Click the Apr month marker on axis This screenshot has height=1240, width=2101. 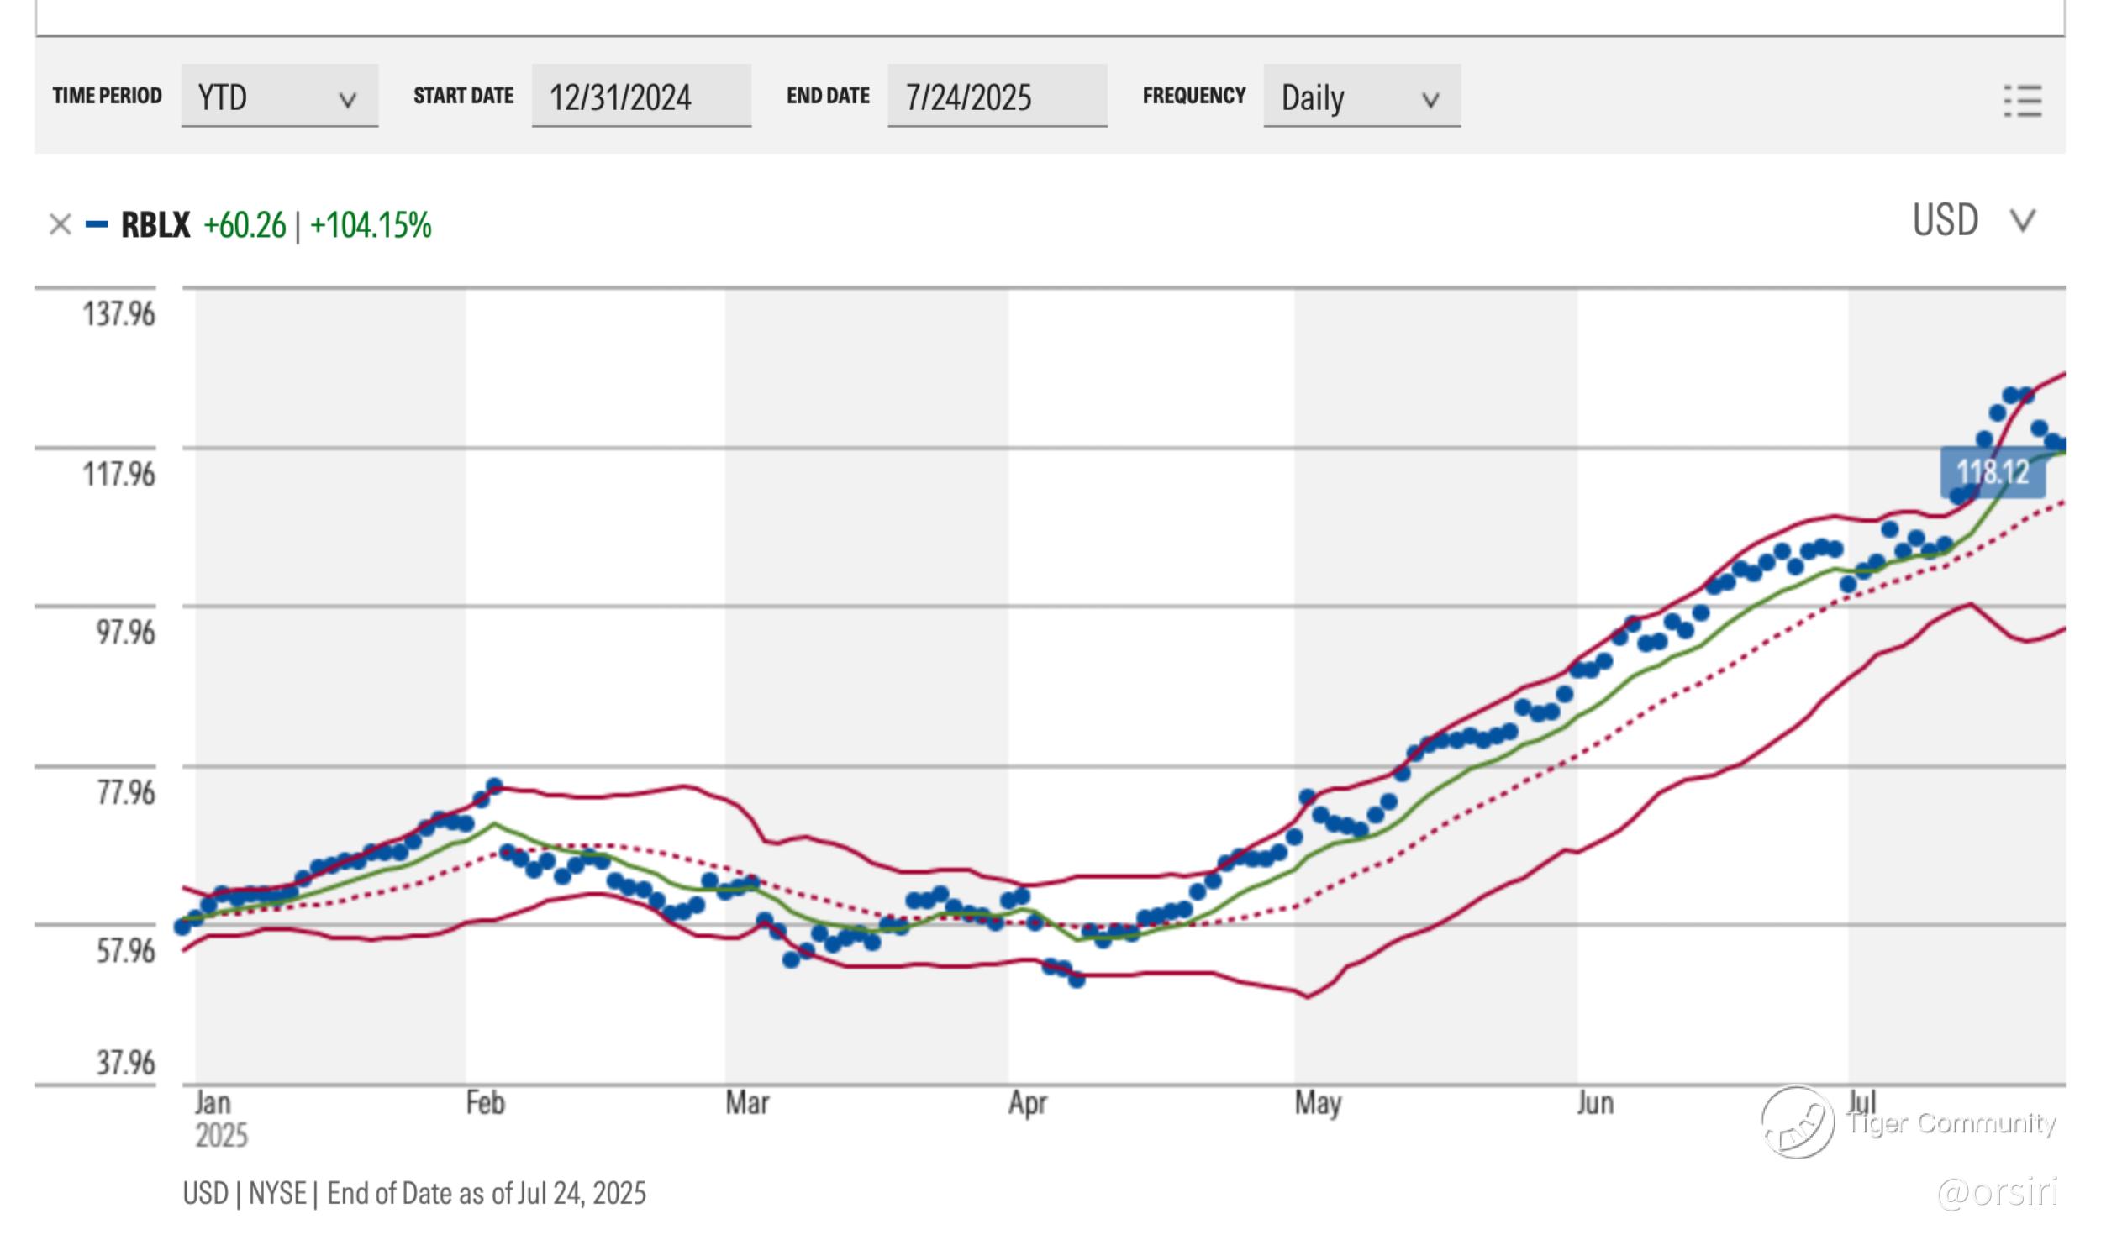[1027, 1103]
